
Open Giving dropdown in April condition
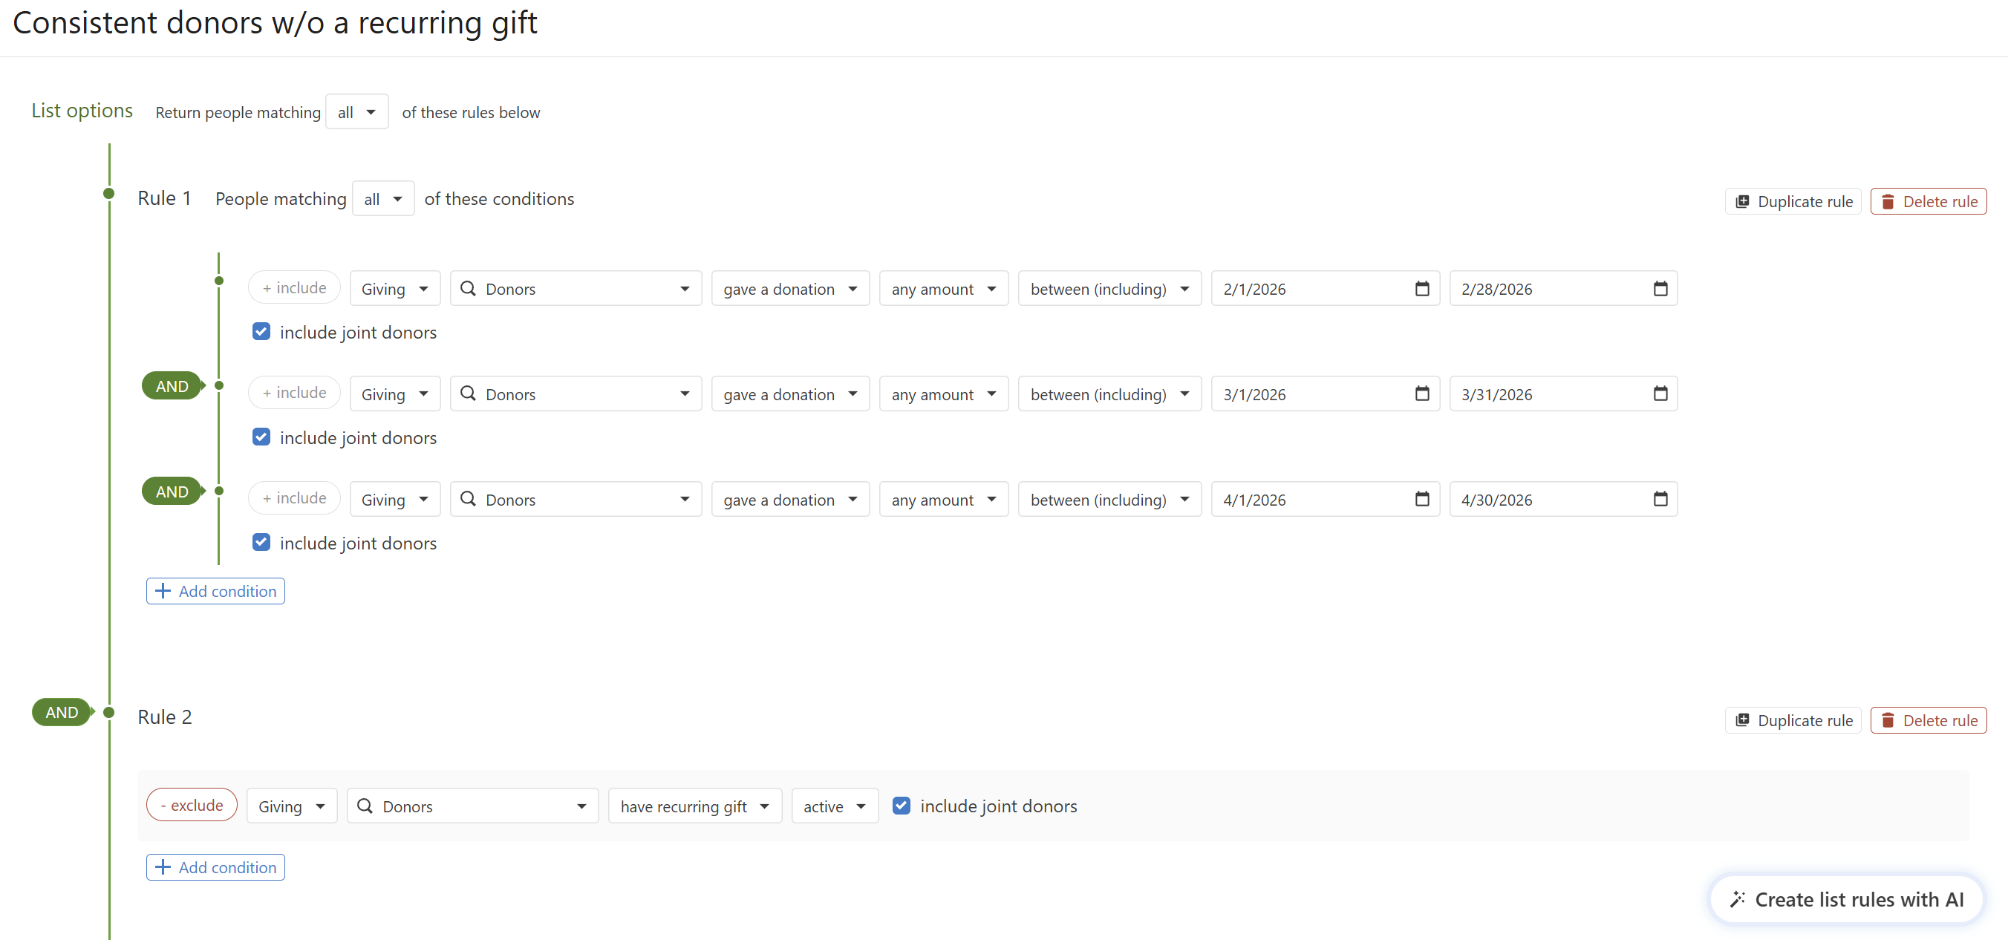[395, 500]
